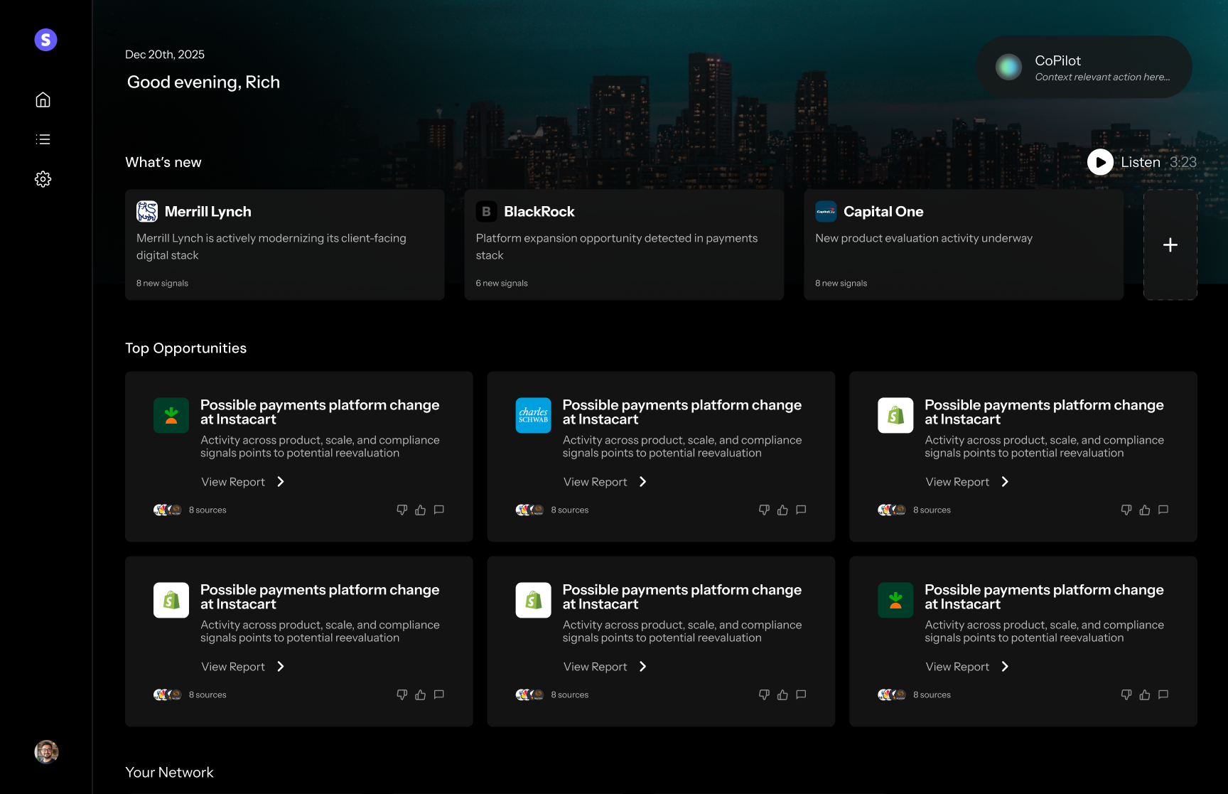The image size is (1228, 794).
Task: Thumbs down the Charles Schwab opportunity card
Action: pos(764,510)
